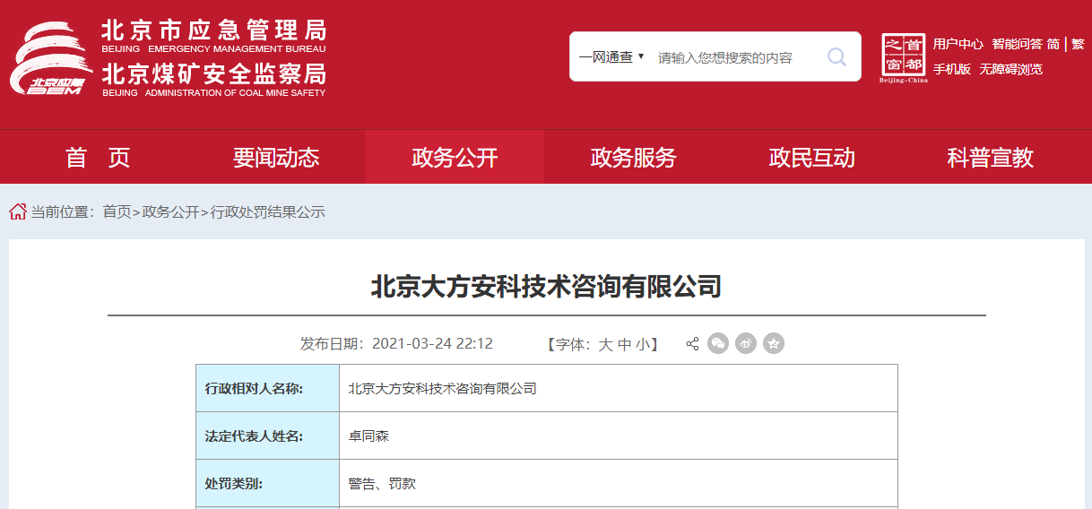
Task: Open the 用户中心 link
Action: tap(958, 44)
